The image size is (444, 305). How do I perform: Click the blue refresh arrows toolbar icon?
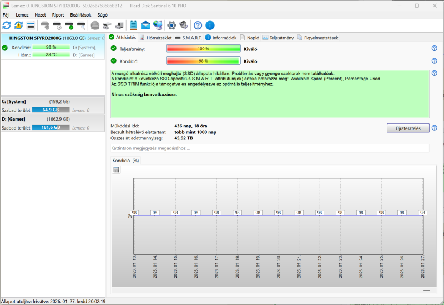pos(7,25)
